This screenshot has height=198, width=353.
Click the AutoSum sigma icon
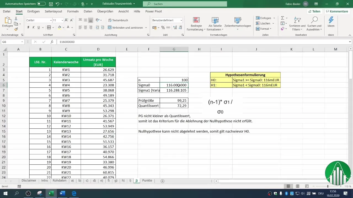tap(283, 18)
